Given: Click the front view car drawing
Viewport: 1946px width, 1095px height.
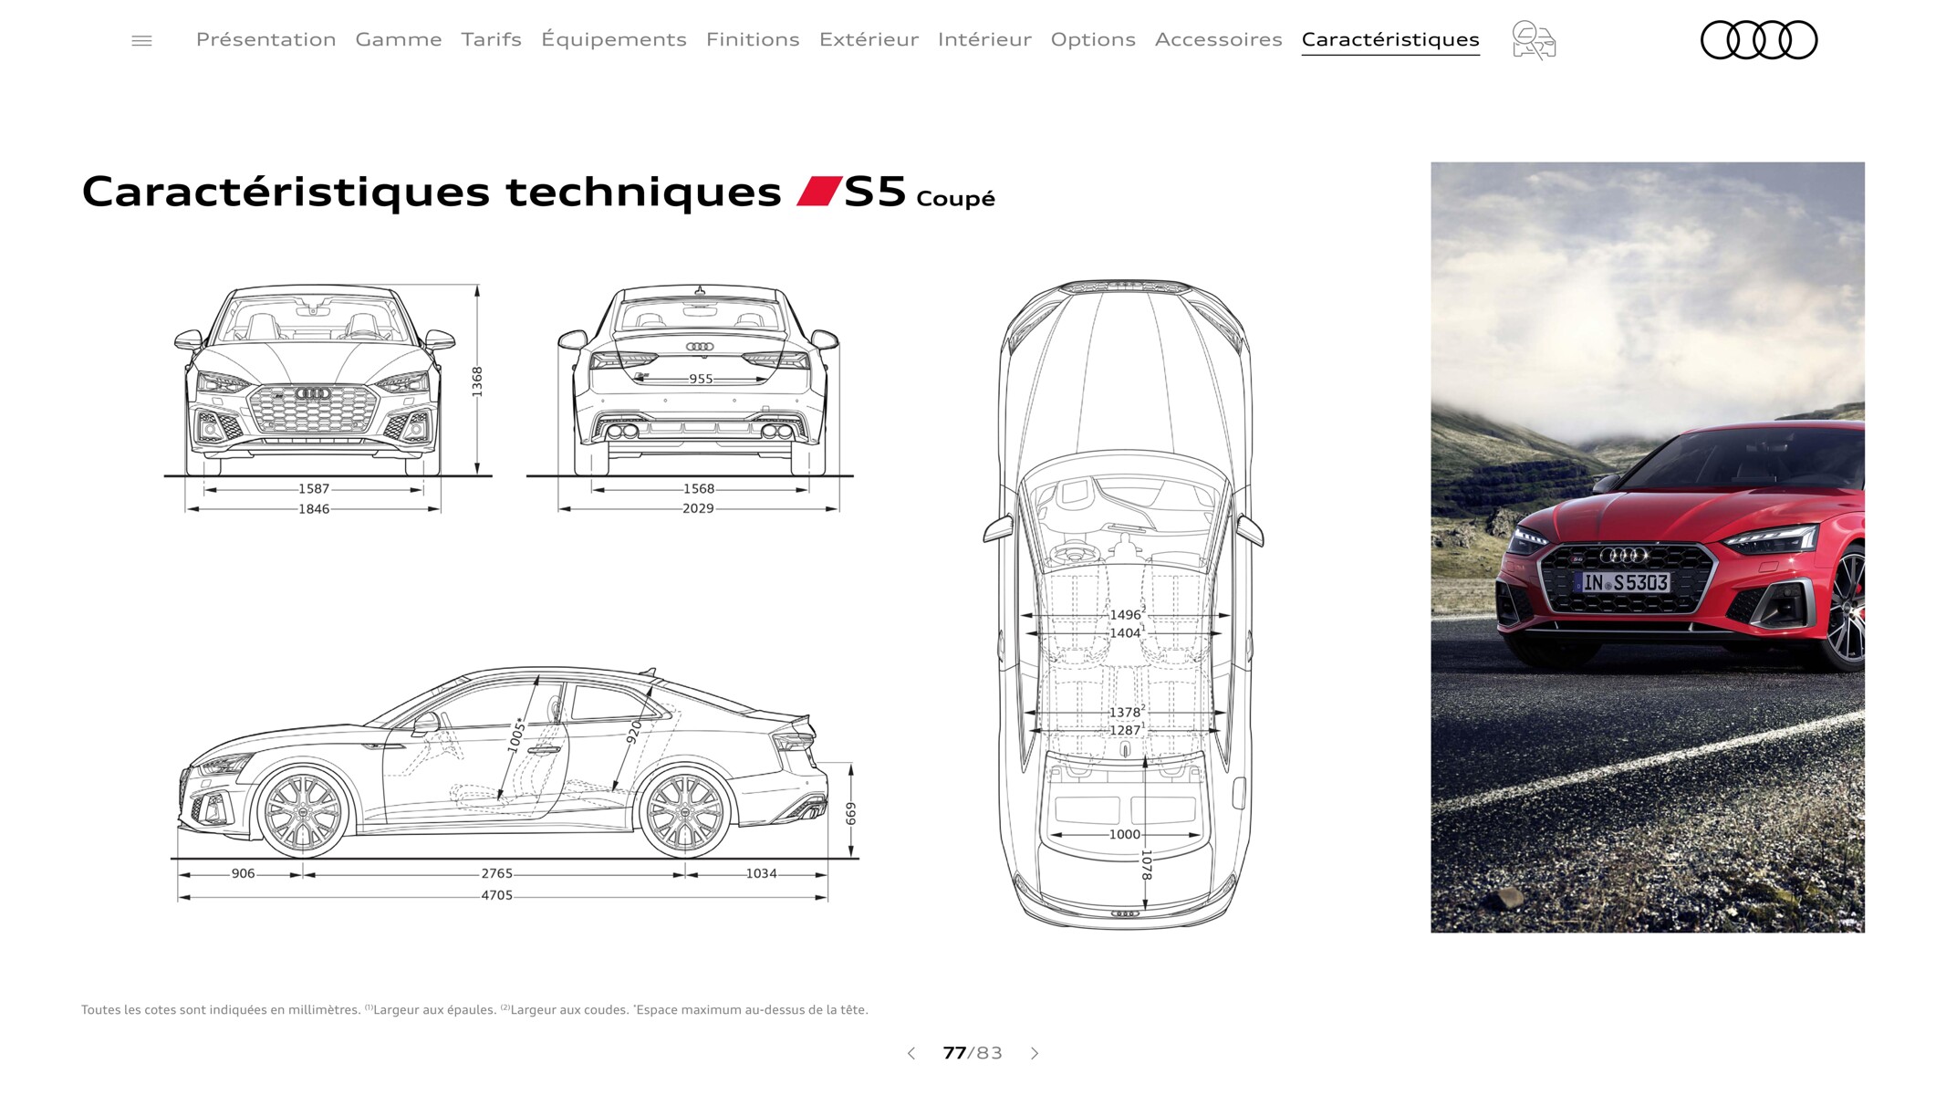Looking at the screenshot, I should coord(315,381).
